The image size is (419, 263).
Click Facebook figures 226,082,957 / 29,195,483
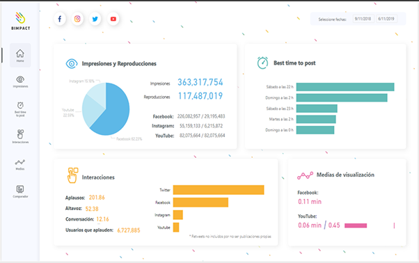tap(201, 116)
